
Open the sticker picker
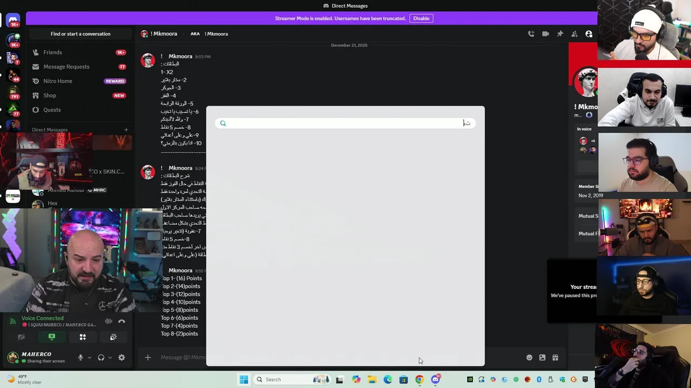tap(542, 357)
